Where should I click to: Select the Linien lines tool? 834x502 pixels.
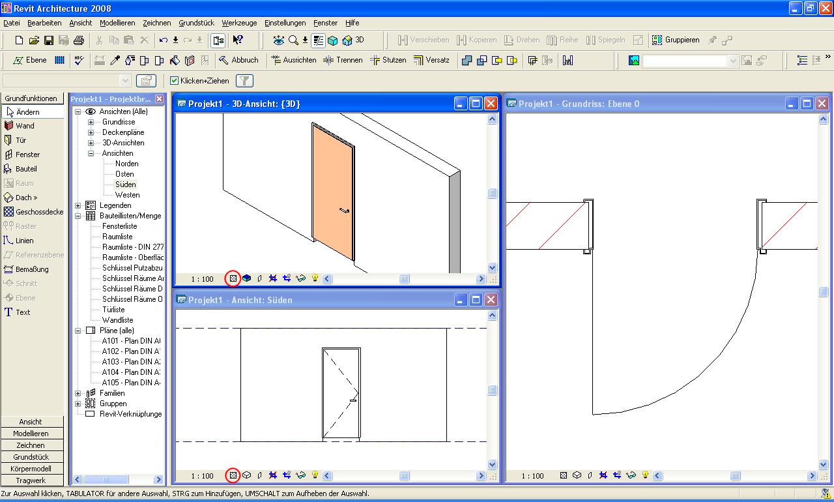click(19, 241)
